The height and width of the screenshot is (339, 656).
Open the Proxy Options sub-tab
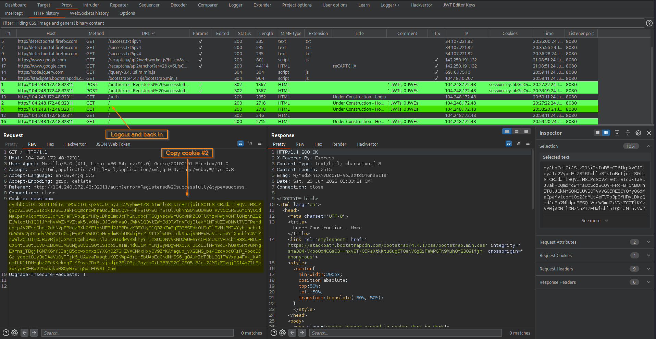point(127,13)
